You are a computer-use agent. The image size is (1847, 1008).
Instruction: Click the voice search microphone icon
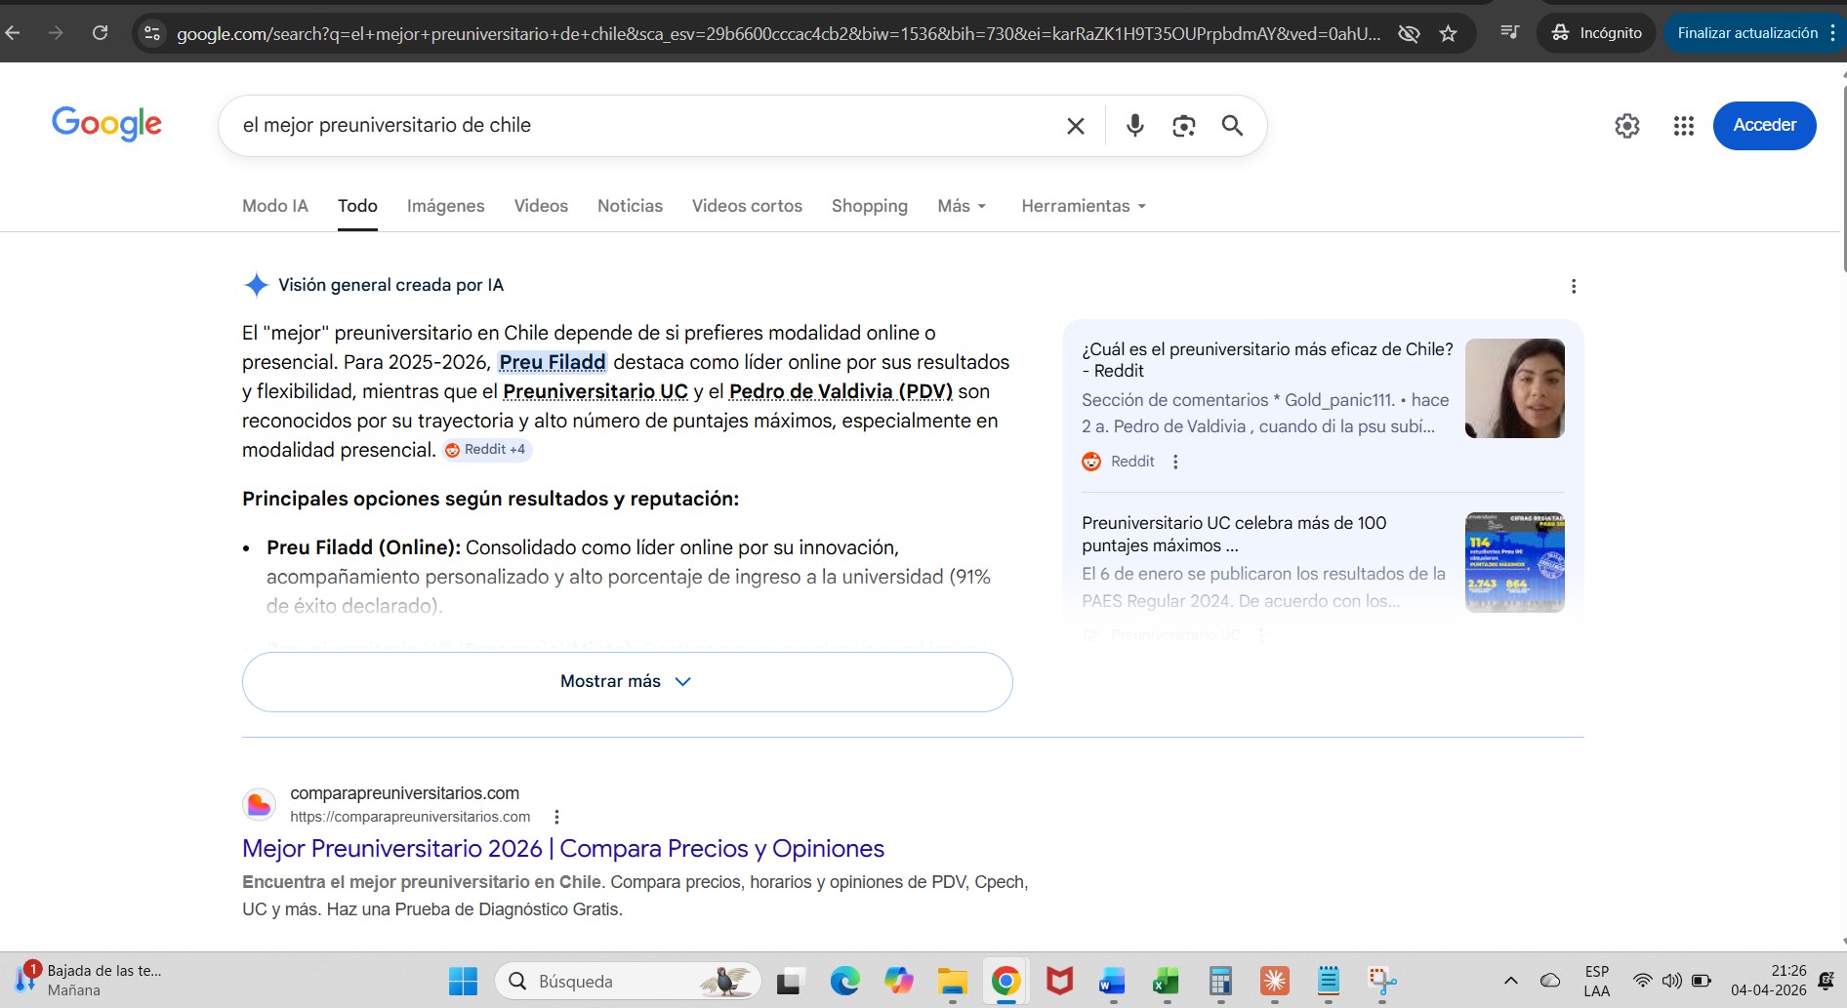1134,126
